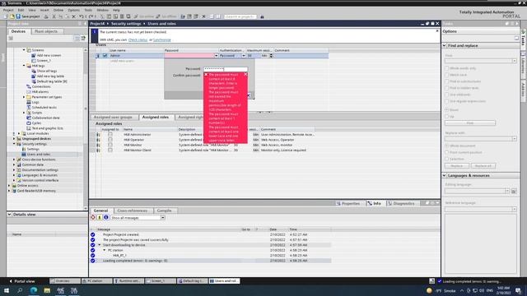Click the Print toolbar icon

46,16
